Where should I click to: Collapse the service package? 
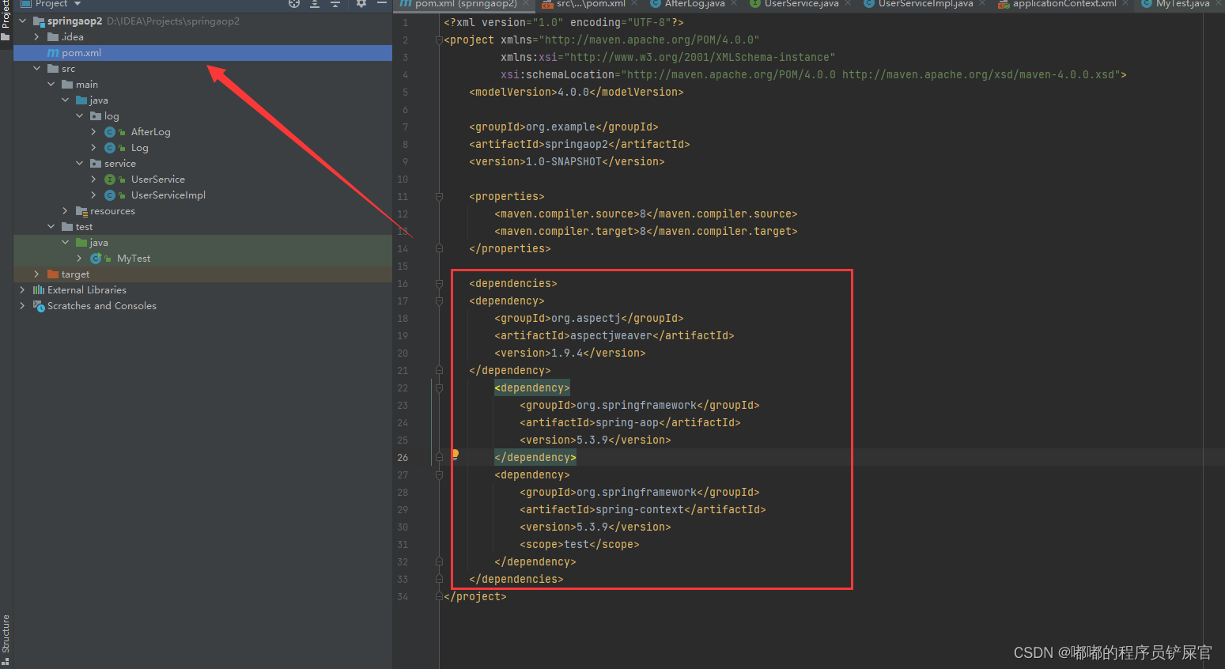coord(79,164)
